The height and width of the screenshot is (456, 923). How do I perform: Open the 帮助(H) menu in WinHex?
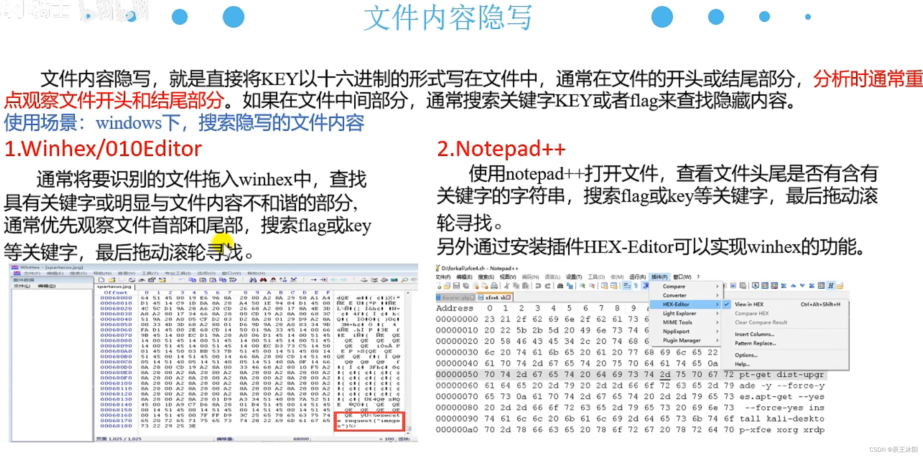tap(256, 273)
